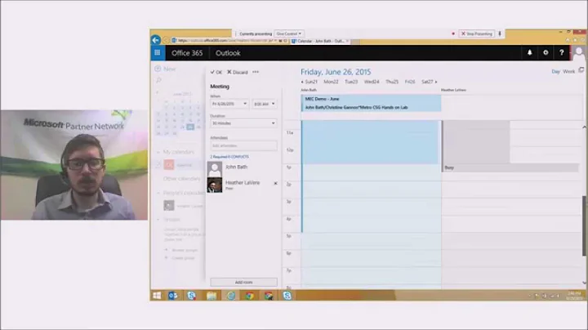Click the Outlook title in header

[228, 53]
